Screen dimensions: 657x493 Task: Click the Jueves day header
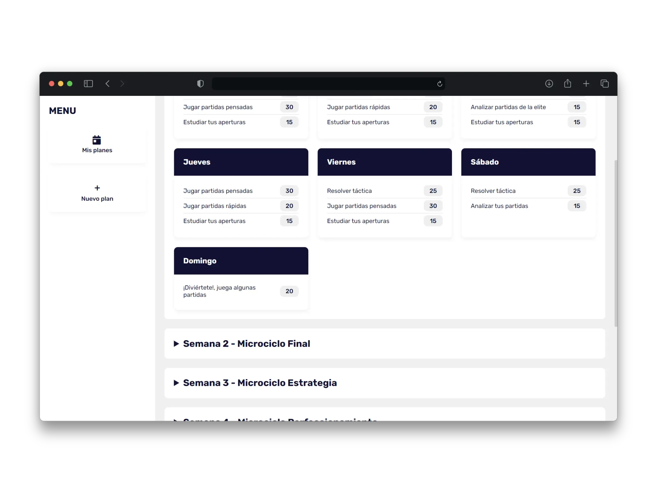(241, 162)
